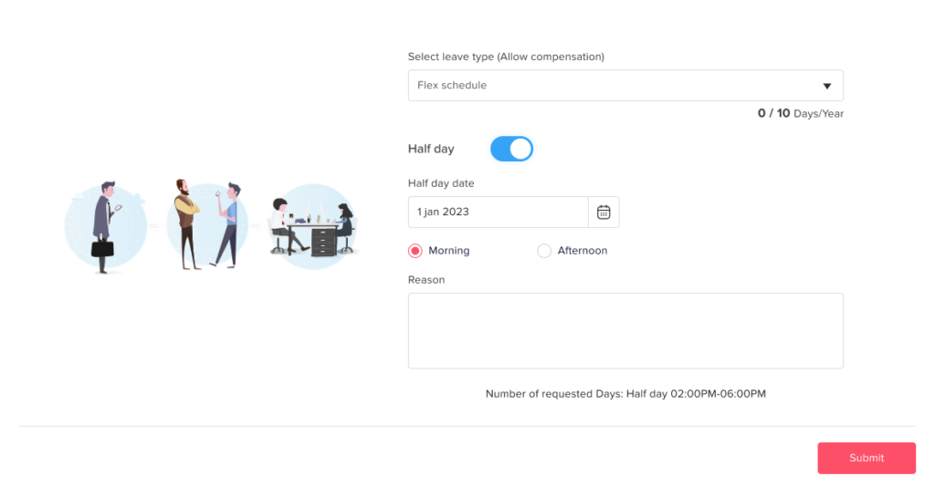Click the 'Reason' field label
This screenshot has height=497, width=935.
click(x=426, y=280)
